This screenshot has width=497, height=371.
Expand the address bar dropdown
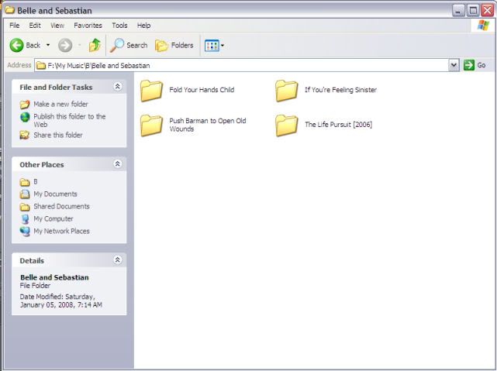(x=454, y=65)
